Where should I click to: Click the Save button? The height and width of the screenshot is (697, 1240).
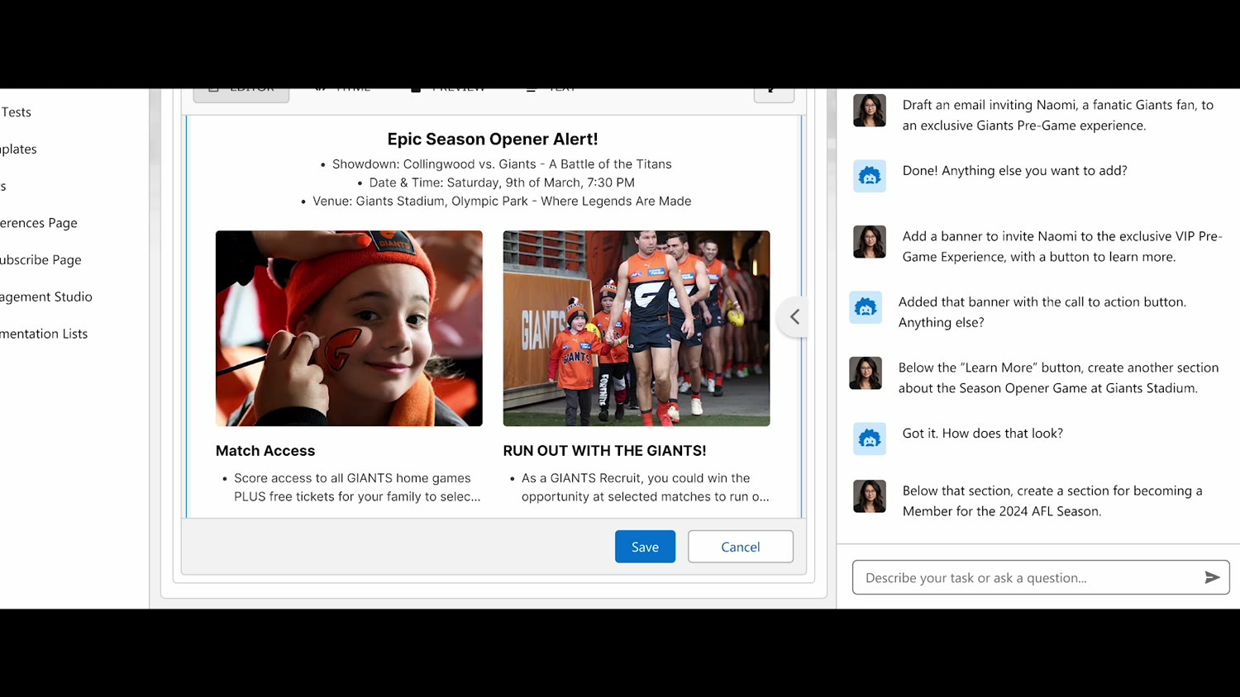(645, 547)
